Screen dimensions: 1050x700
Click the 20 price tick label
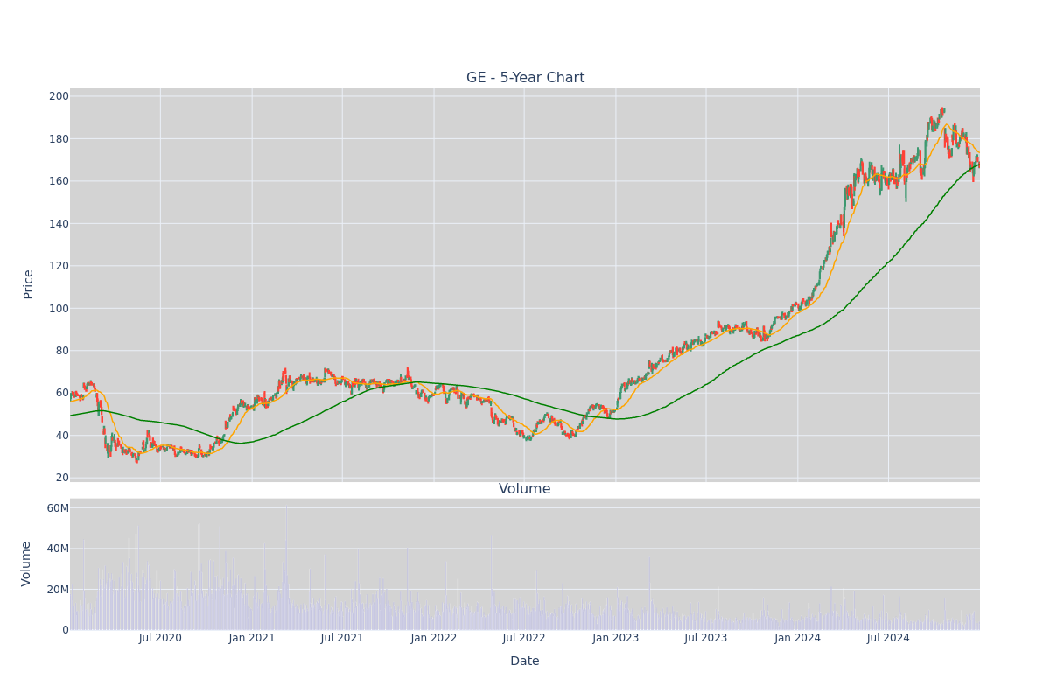tap(62, 478)
